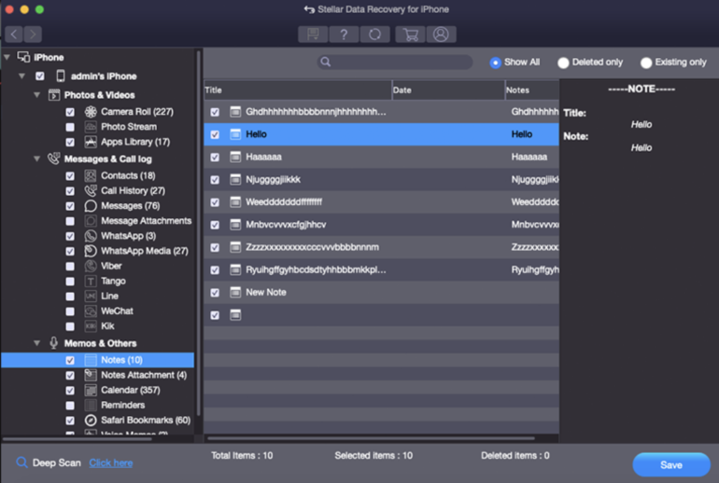719x483 pixels.
Task: Click the Calendar icon
Action: (x=91, y=390)
